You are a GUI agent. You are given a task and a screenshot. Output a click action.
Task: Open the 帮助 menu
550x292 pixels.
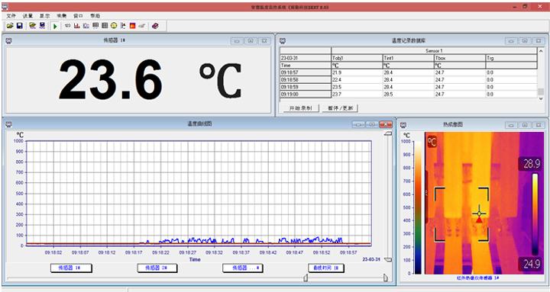pos(95,16)
